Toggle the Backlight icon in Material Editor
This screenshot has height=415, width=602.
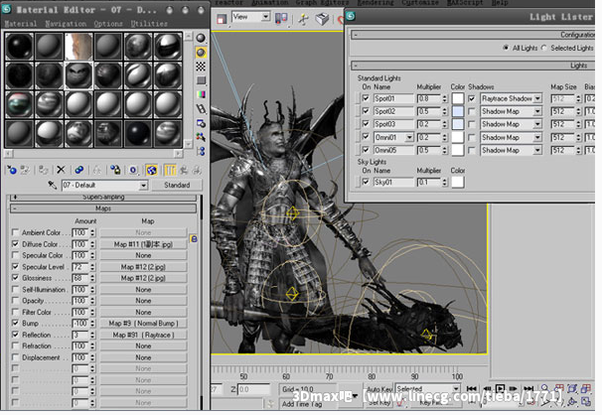pyautogui.click(x=201, y=51)
